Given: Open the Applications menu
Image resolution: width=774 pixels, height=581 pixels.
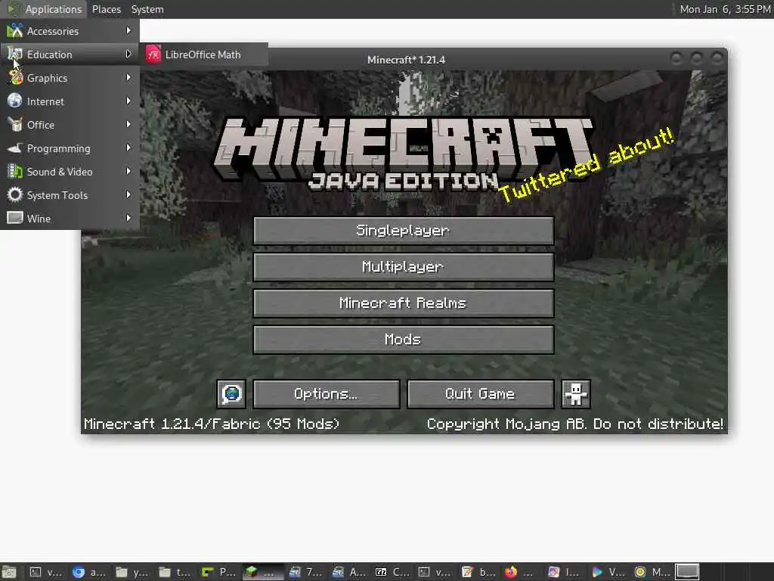Looking at the screenshot, I should pyautogui.click(x=45, y=9).
